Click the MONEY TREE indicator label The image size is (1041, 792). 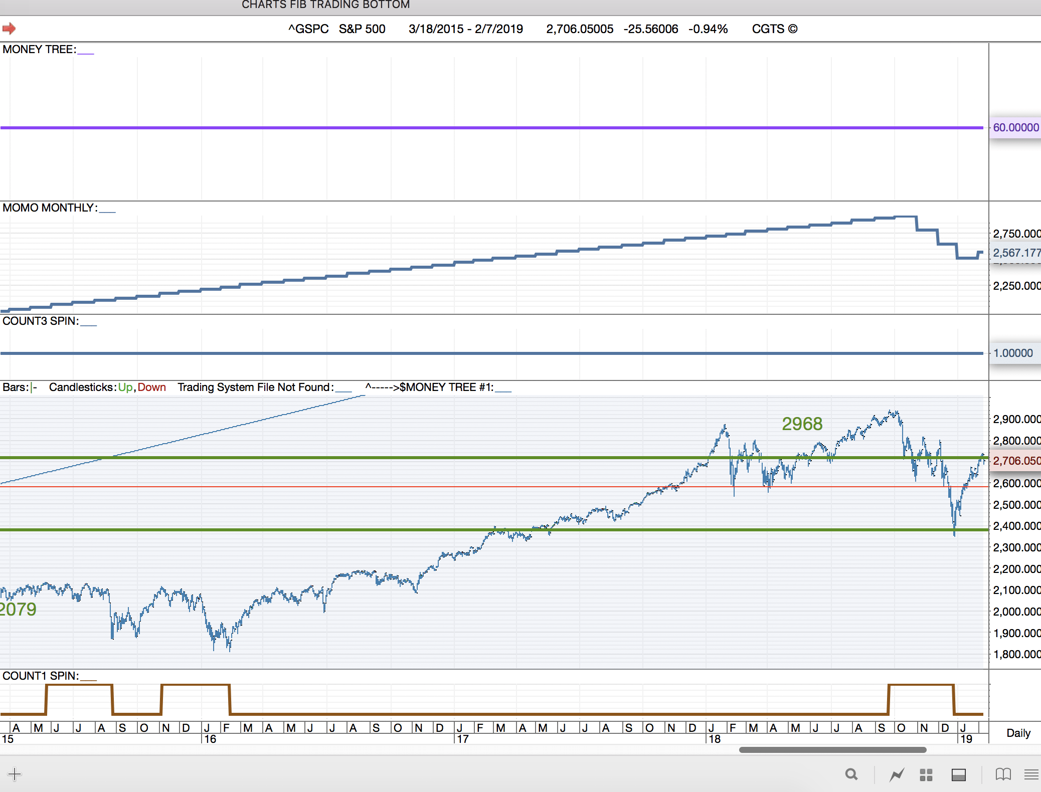tap(39, 49)
